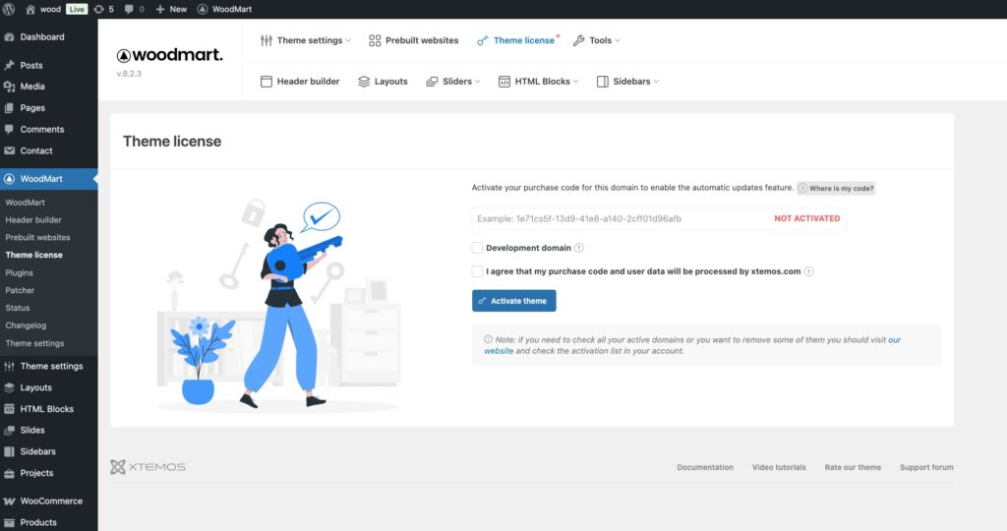
Task: Click the Dashboard gauge icon in sidebar
Action: [x=9, y=37]
